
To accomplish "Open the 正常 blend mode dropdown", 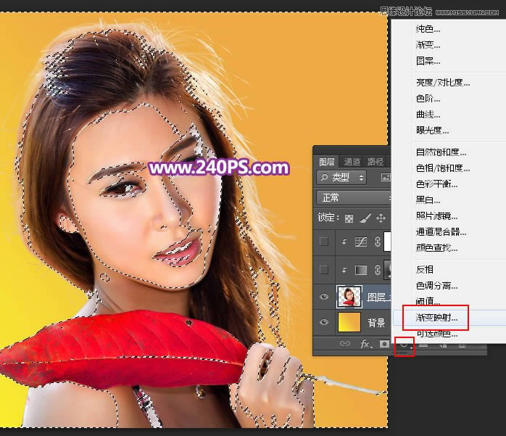I will [354, 197].
